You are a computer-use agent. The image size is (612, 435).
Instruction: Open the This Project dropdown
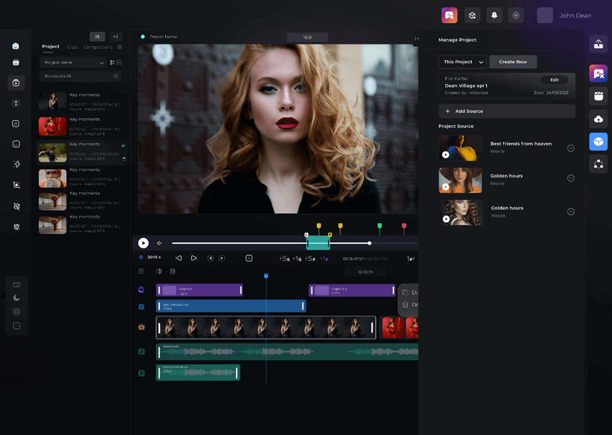point(462,62)
